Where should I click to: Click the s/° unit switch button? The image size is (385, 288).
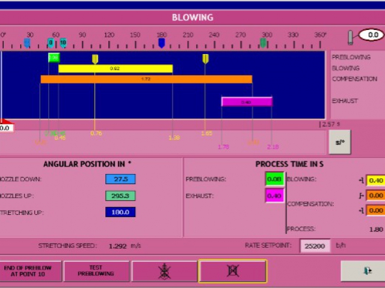pos(340,142)
